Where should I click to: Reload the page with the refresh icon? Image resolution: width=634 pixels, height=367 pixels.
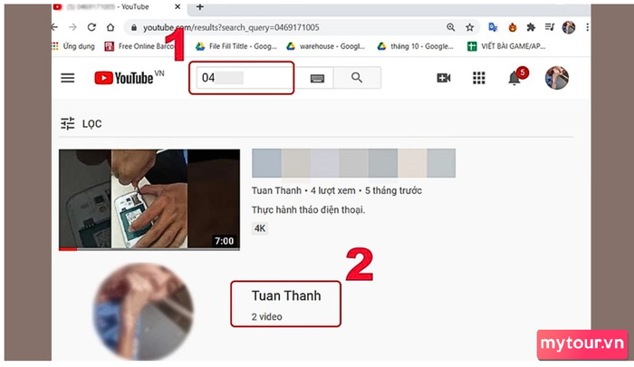click(91, 27)
